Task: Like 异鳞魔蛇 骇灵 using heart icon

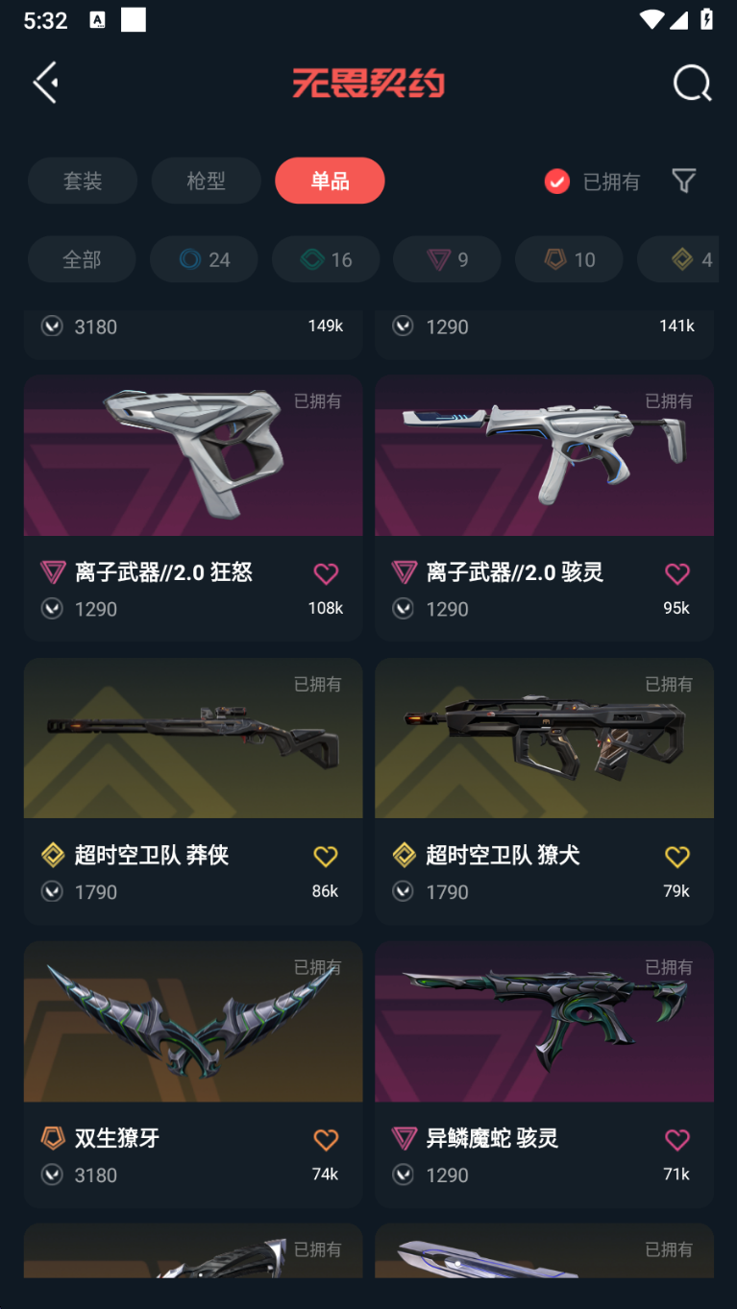Action: tap(677, 1139)
